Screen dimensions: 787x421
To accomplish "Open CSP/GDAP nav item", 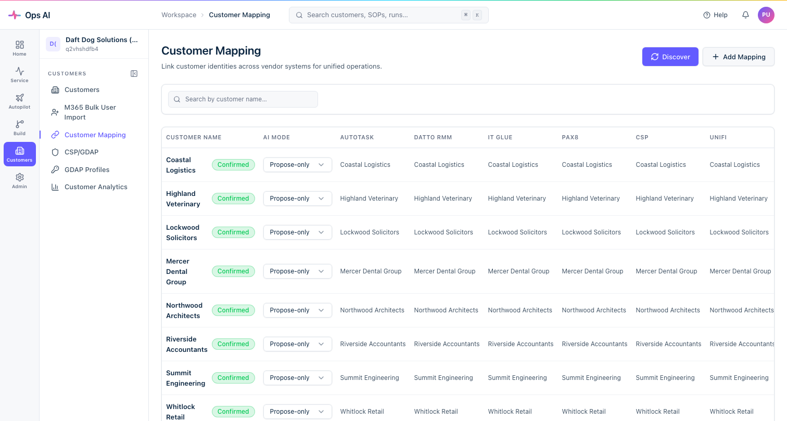I will click(94, 152).
